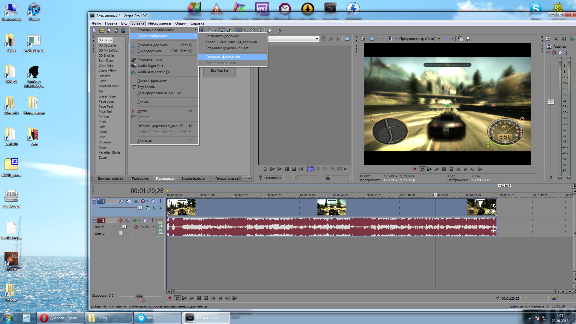Viewport: 576px width, 324px height.
Task: Choose Заглушить дорожку menu entry
Action: tap(232, 36)
